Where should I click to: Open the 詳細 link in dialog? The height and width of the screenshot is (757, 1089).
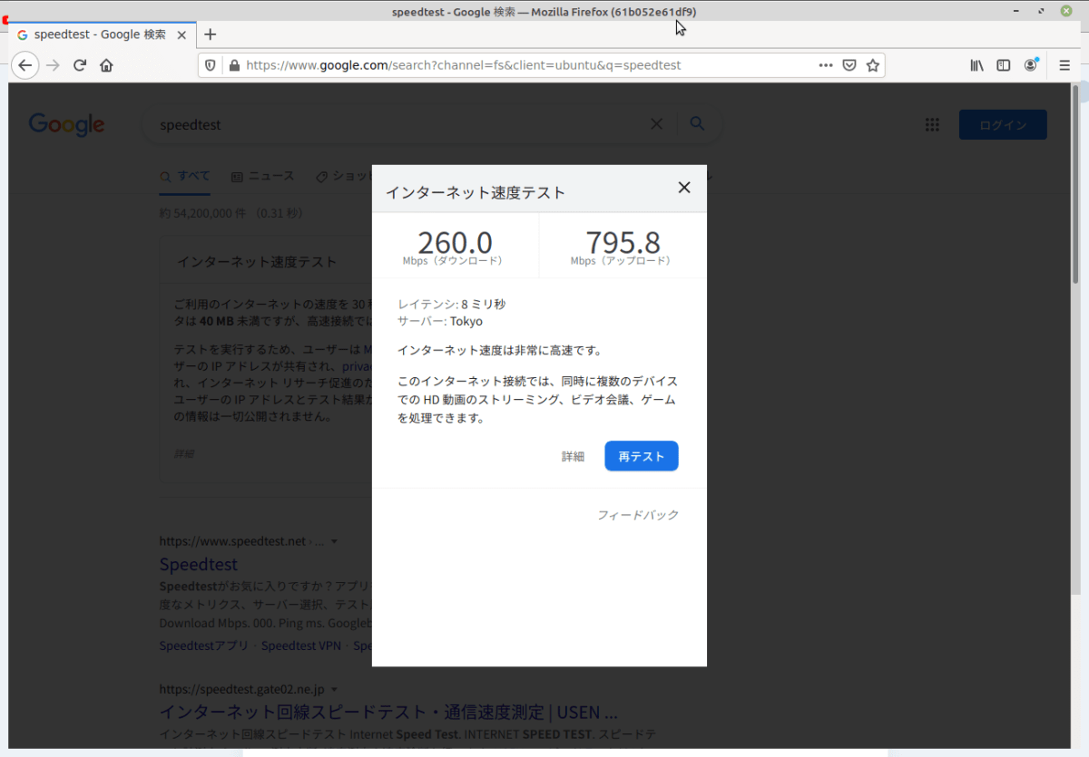click(x=573, y=457)
